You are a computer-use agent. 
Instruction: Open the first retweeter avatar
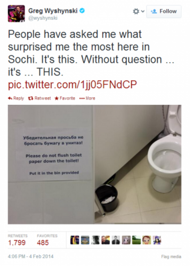pos(75,240)
